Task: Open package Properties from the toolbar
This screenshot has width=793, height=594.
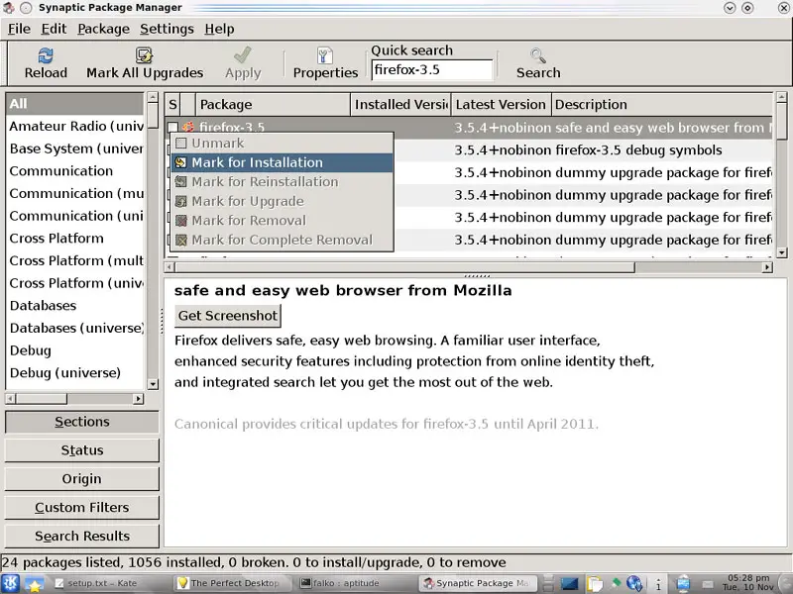Action: 325,63
